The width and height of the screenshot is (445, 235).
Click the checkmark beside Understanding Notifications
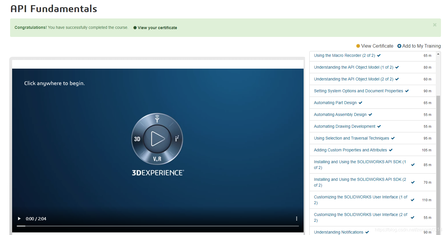coord(367,232)
